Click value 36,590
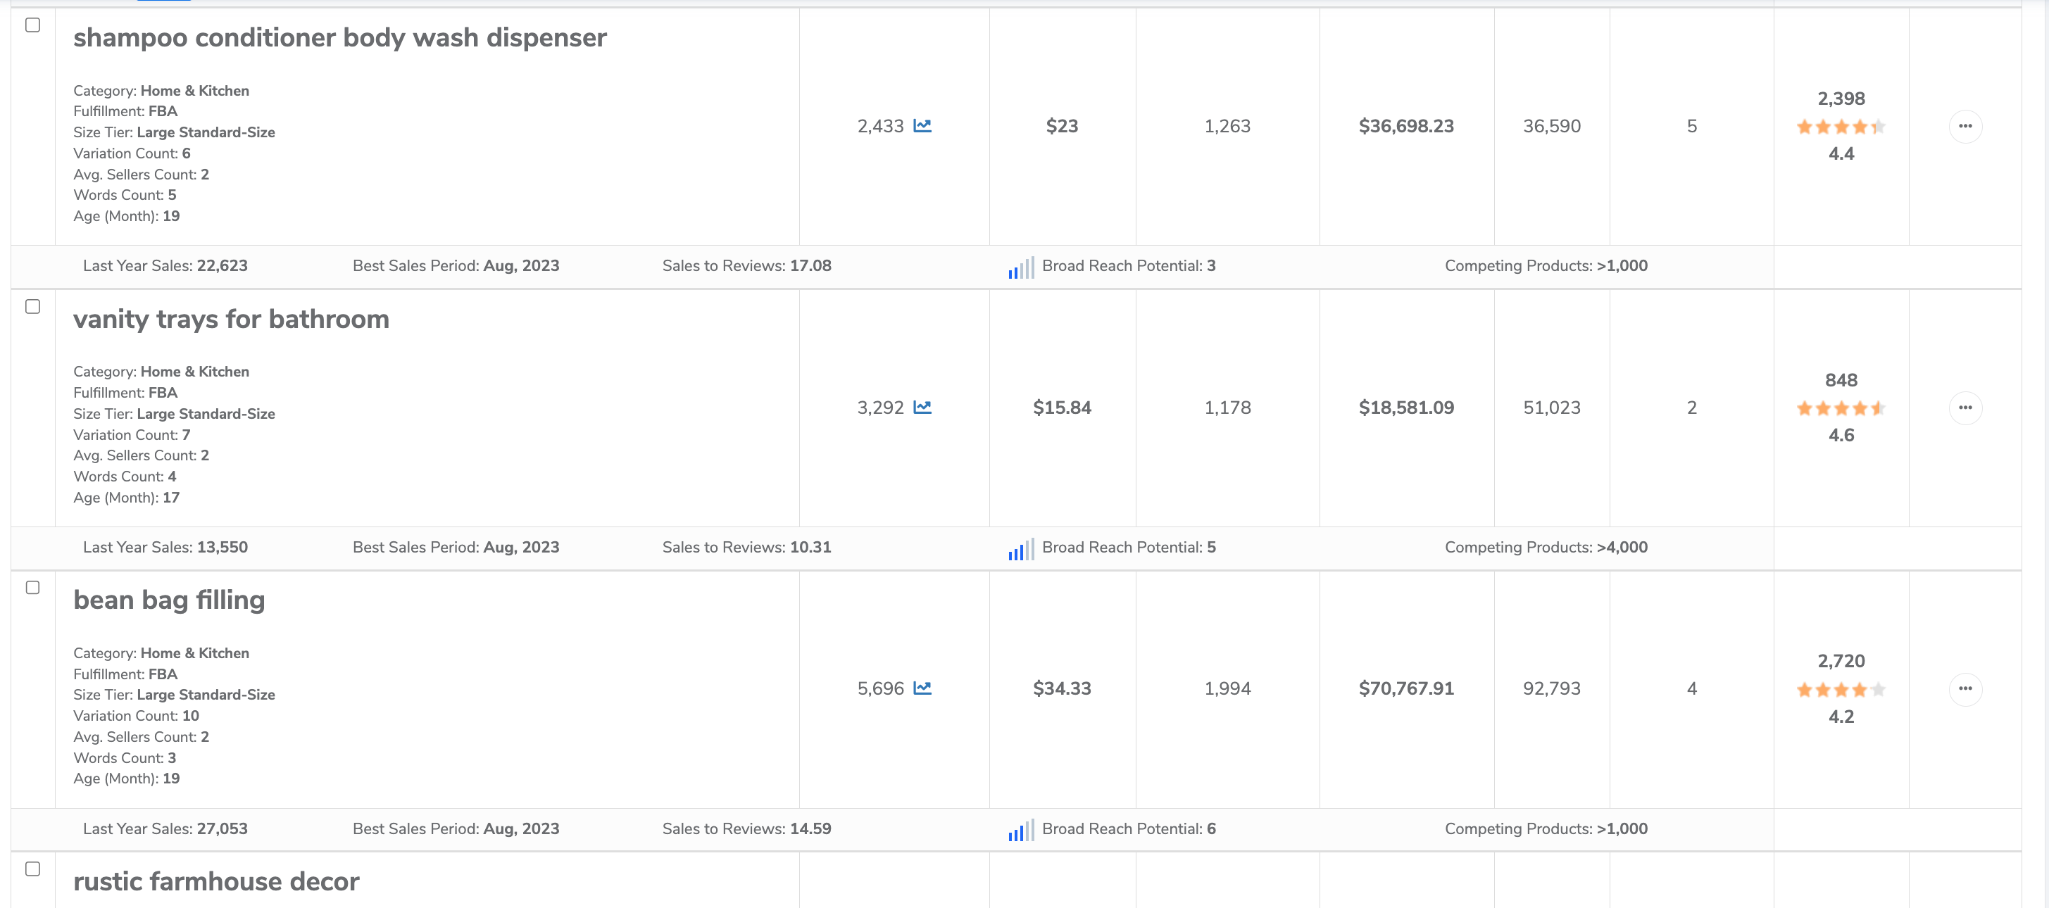This screenshot has width=2049, height=908. coord(1551,125)
